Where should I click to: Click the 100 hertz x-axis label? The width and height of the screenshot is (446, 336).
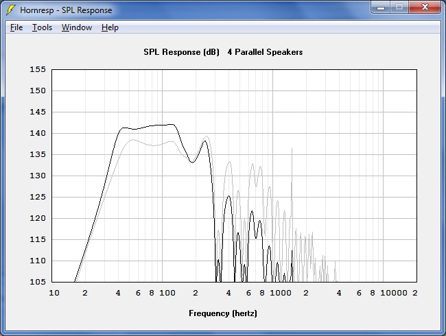coord(167,293)
